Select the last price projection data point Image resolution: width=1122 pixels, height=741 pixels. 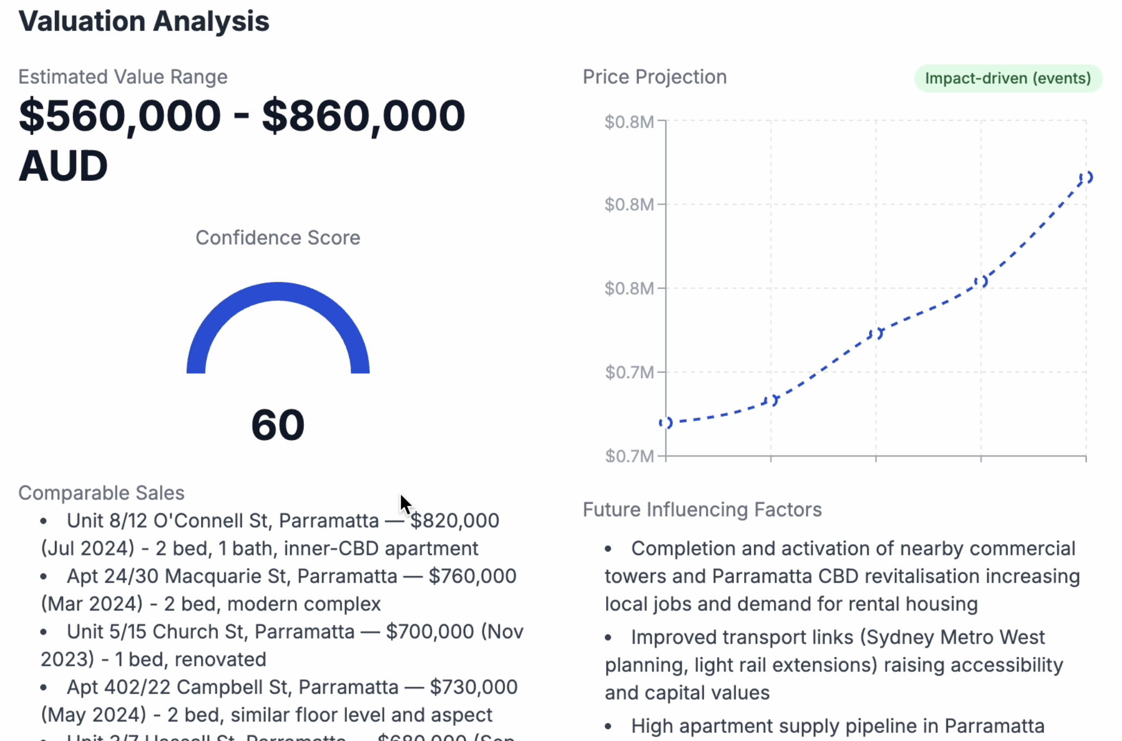point(1086,177)
